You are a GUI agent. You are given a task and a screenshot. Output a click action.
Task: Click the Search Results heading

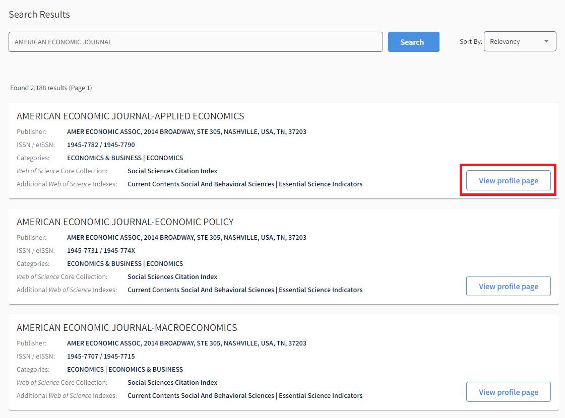(39, 14)
